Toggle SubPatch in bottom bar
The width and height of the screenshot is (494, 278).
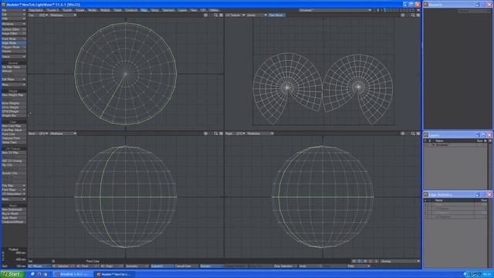coord(162,266)
